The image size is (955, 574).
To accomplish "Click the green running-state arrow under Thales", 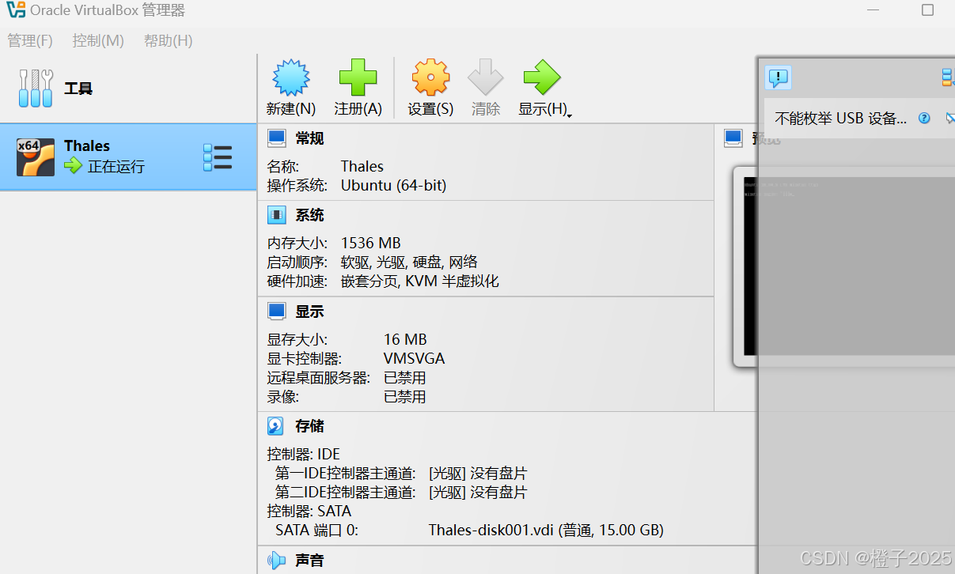I will (x=74, y=166).
